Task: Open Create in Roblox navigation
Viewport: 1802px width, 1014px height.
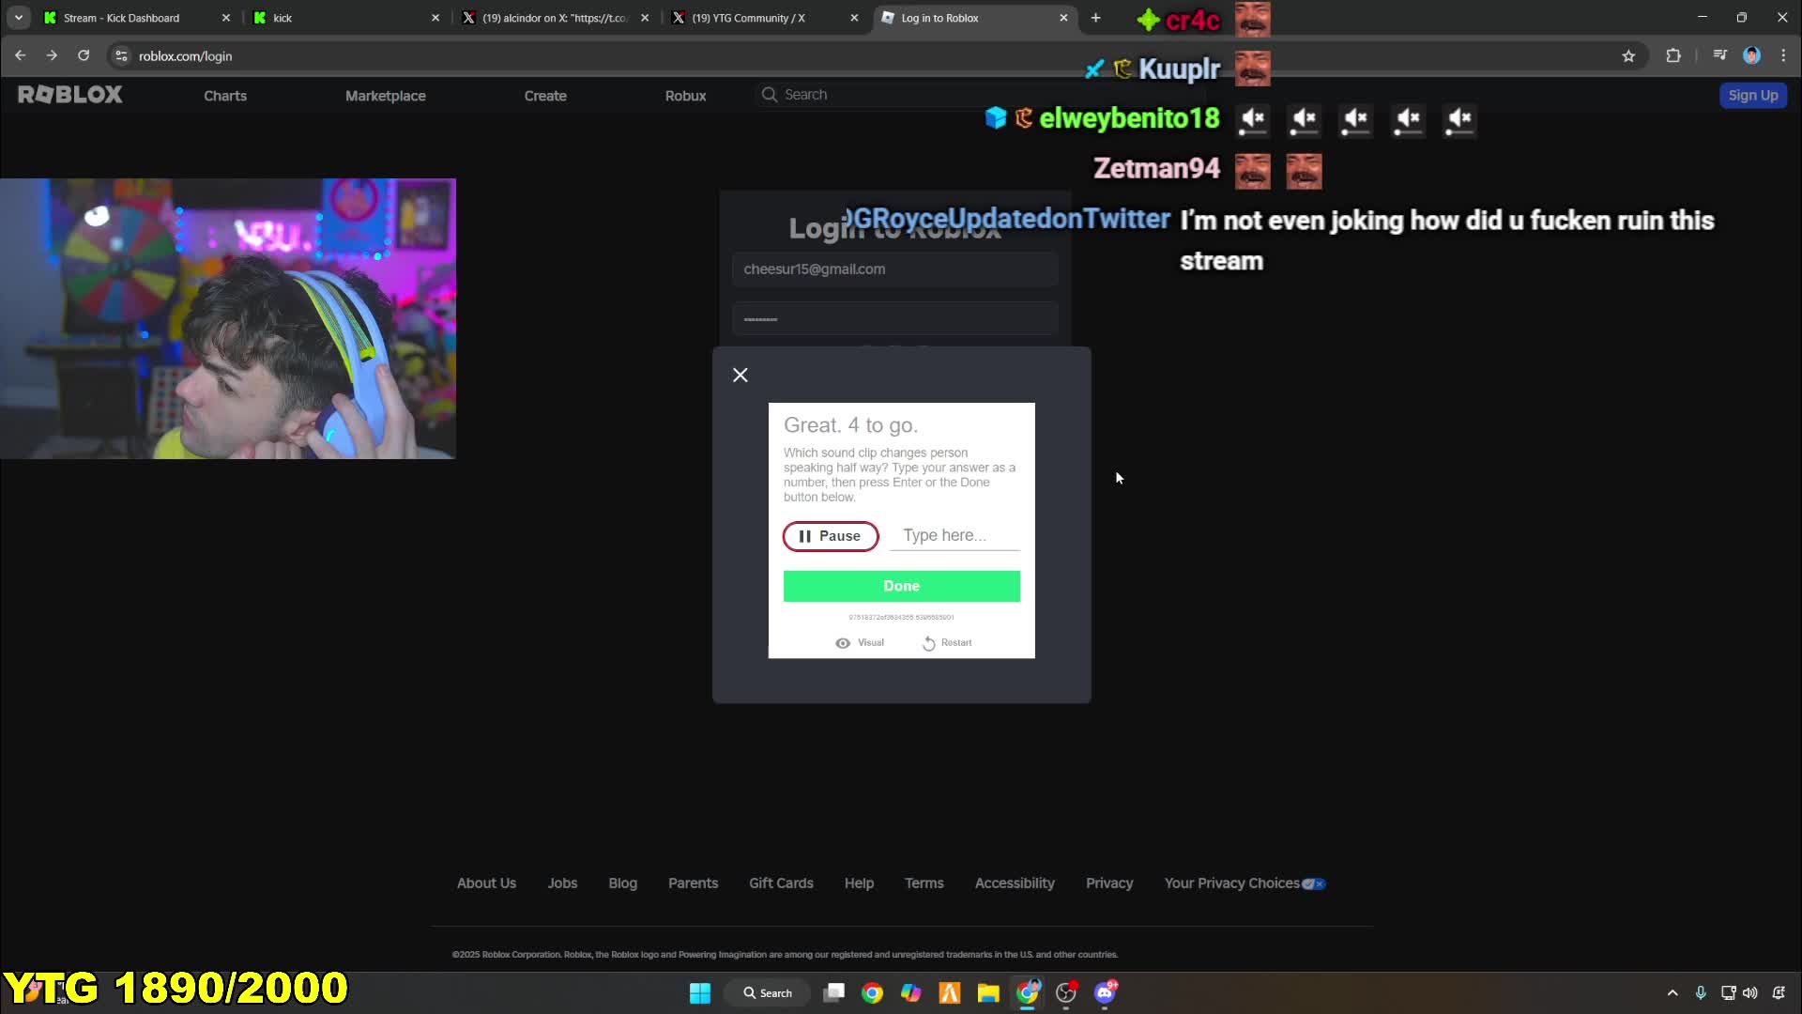Action: tap(545, 96)
